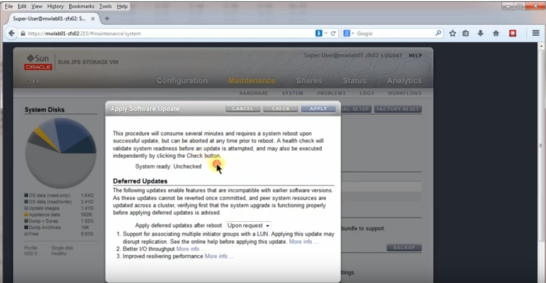
Task: Click the CHECK button for system health
Action: coord(281,109)
